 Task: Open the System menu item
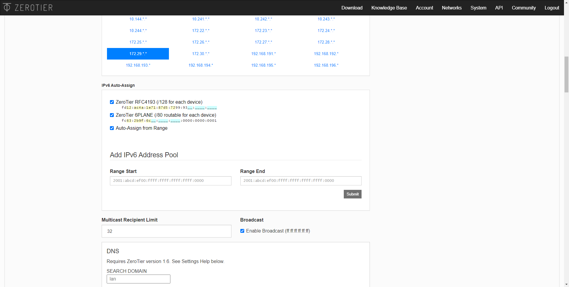click(478, 8)
